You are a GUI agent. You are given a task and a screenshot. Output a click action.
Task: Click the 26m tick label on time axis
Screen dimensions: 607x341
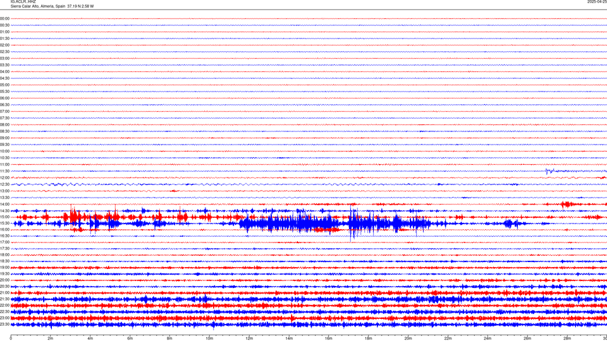pyautogui.click(x=527, y=338)
